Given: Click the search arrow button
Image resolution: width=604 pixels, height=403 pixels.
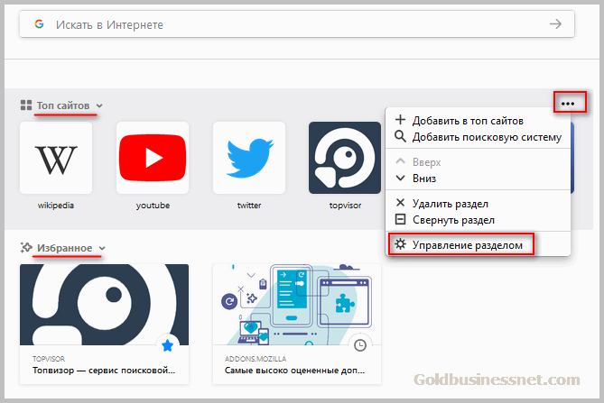Looking at the screenshot, I should pyautogui.click(x=555, y=24).
